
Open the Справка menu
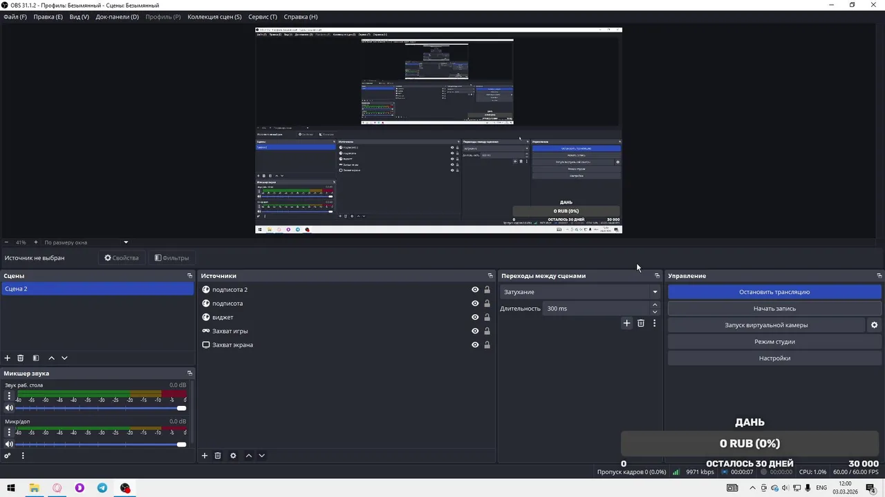(301, 17)
